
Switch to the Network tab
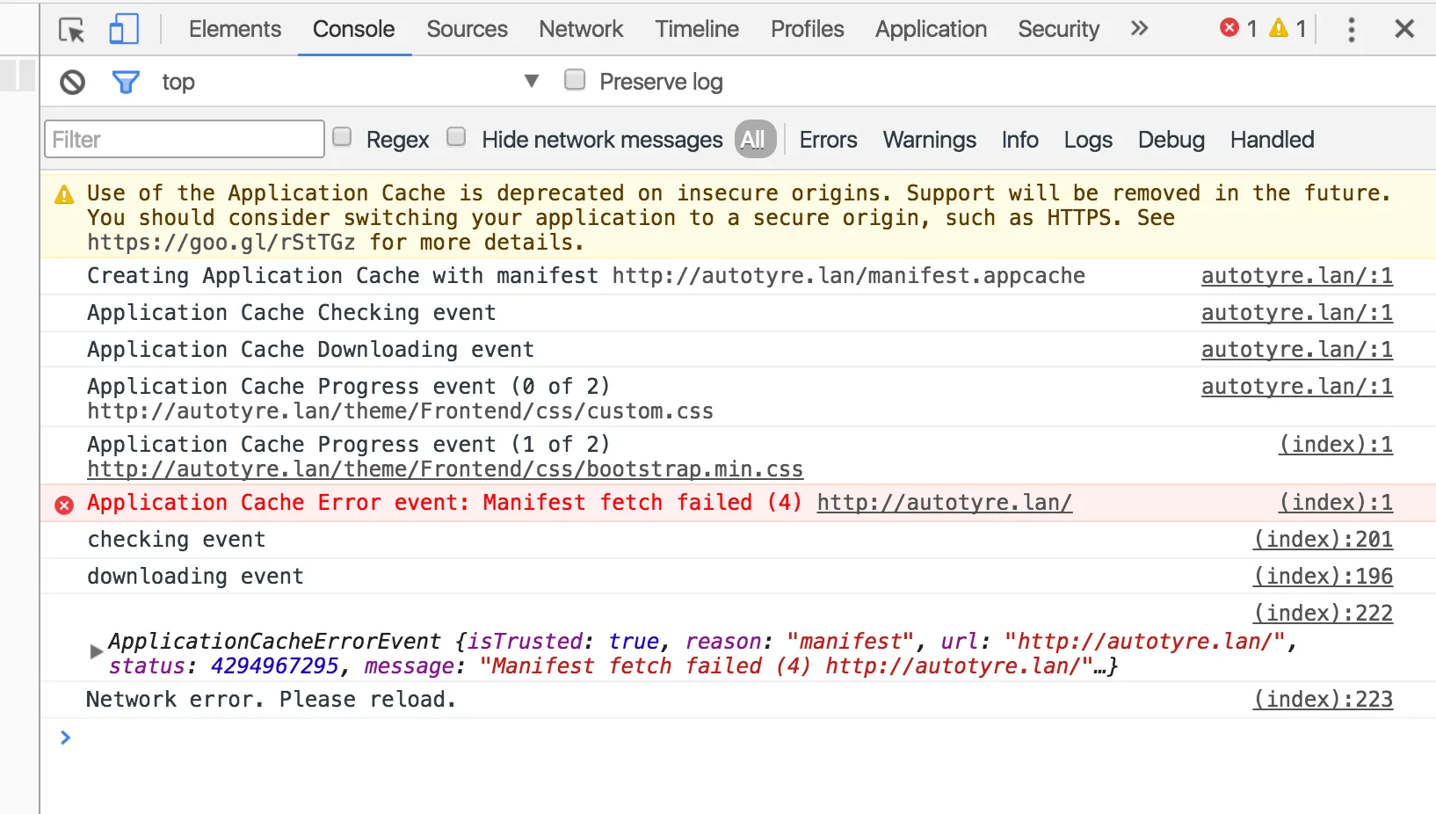(x=581, y=30)
